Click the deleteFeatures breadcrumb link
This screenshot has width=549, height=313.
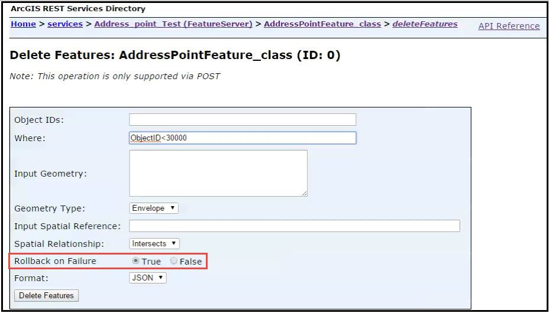425,24
